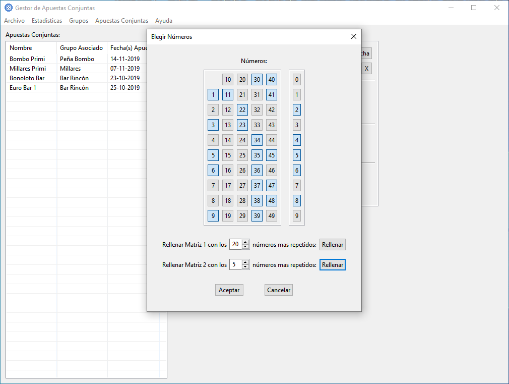This screenshot has width=509, height=384.
Task: Select number 44 in the numbers grid
Action: pyautogui.click(x=272, y=140)
